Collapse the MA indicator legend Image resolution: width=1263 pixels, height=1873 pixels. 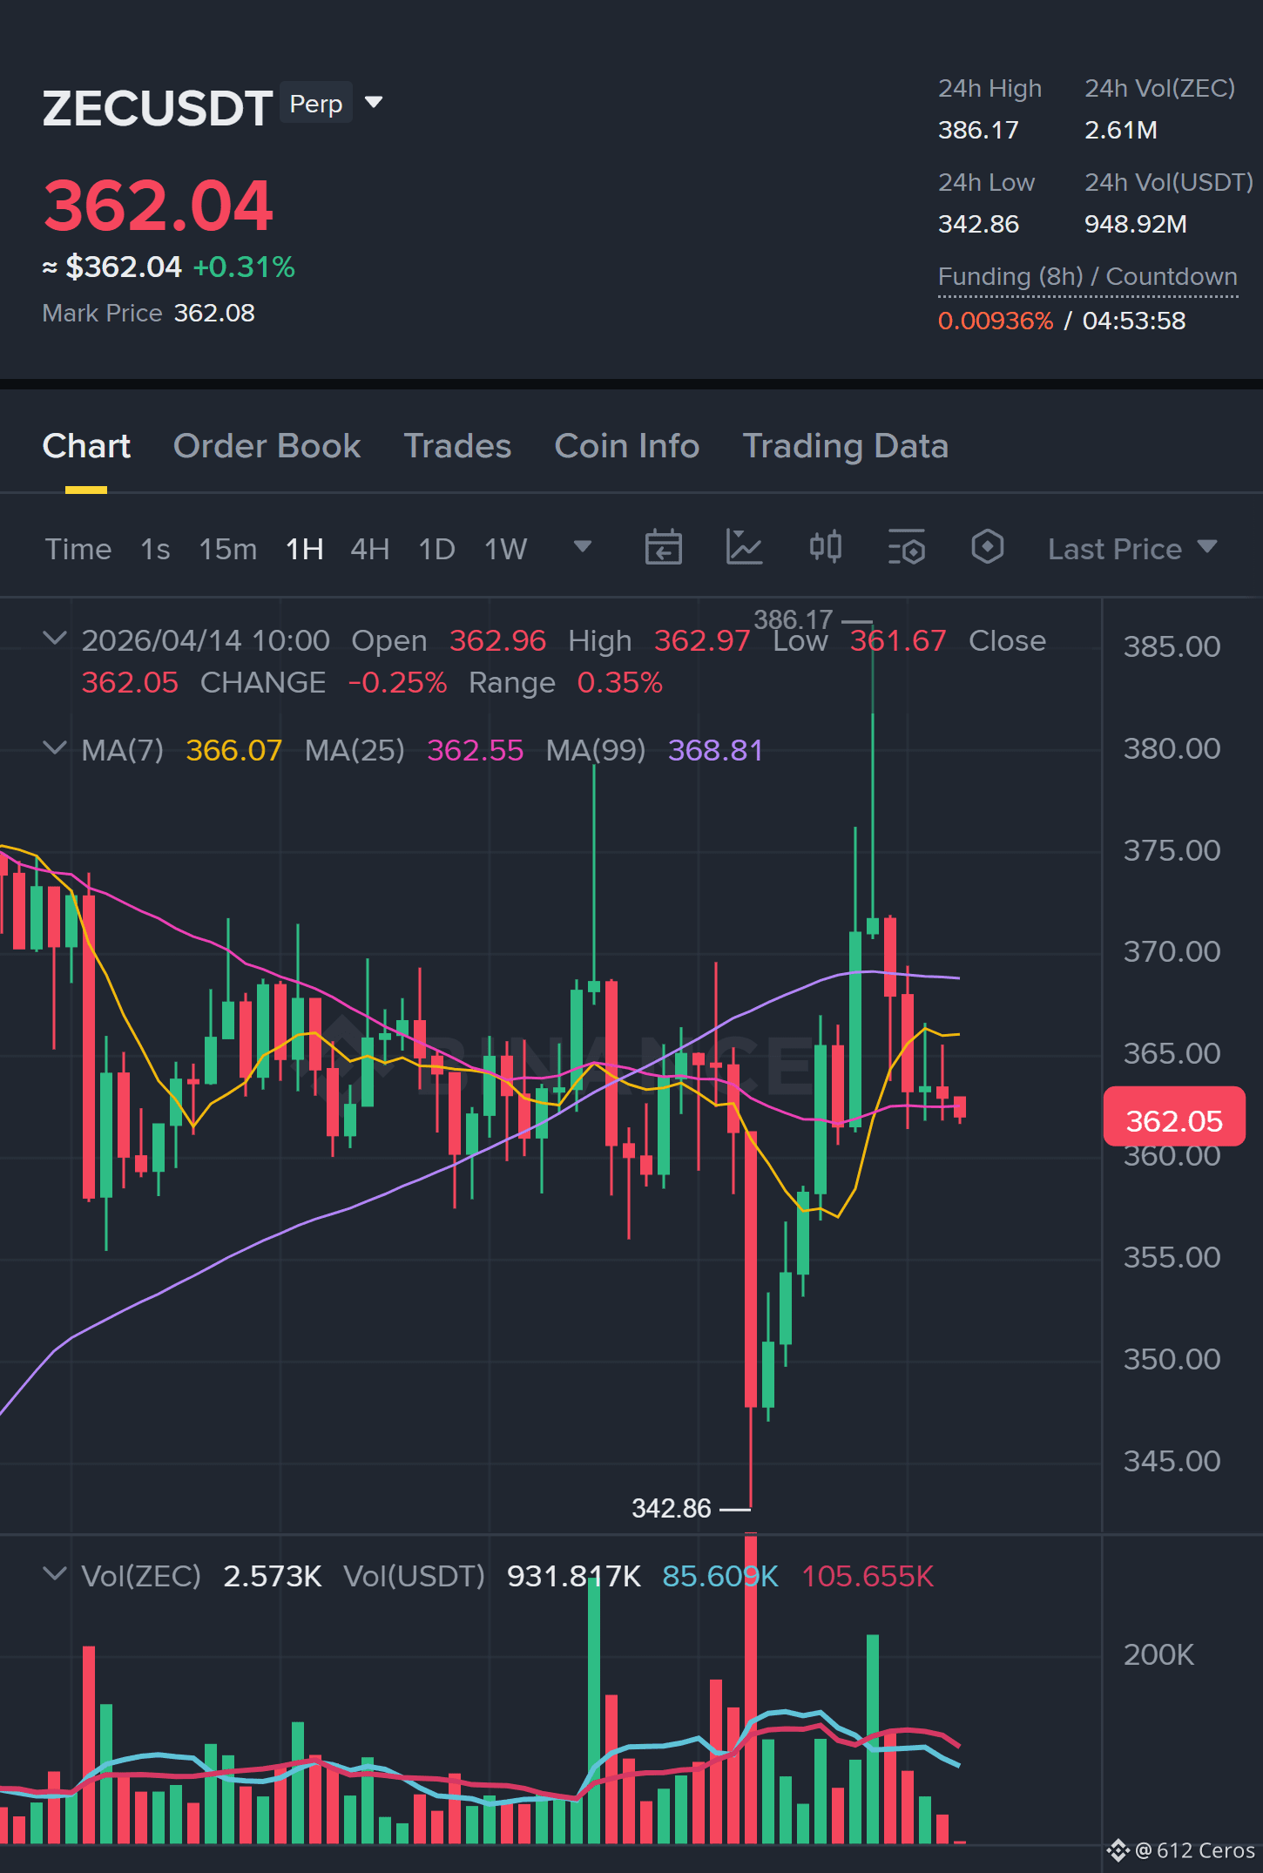(x=54, y=748)
